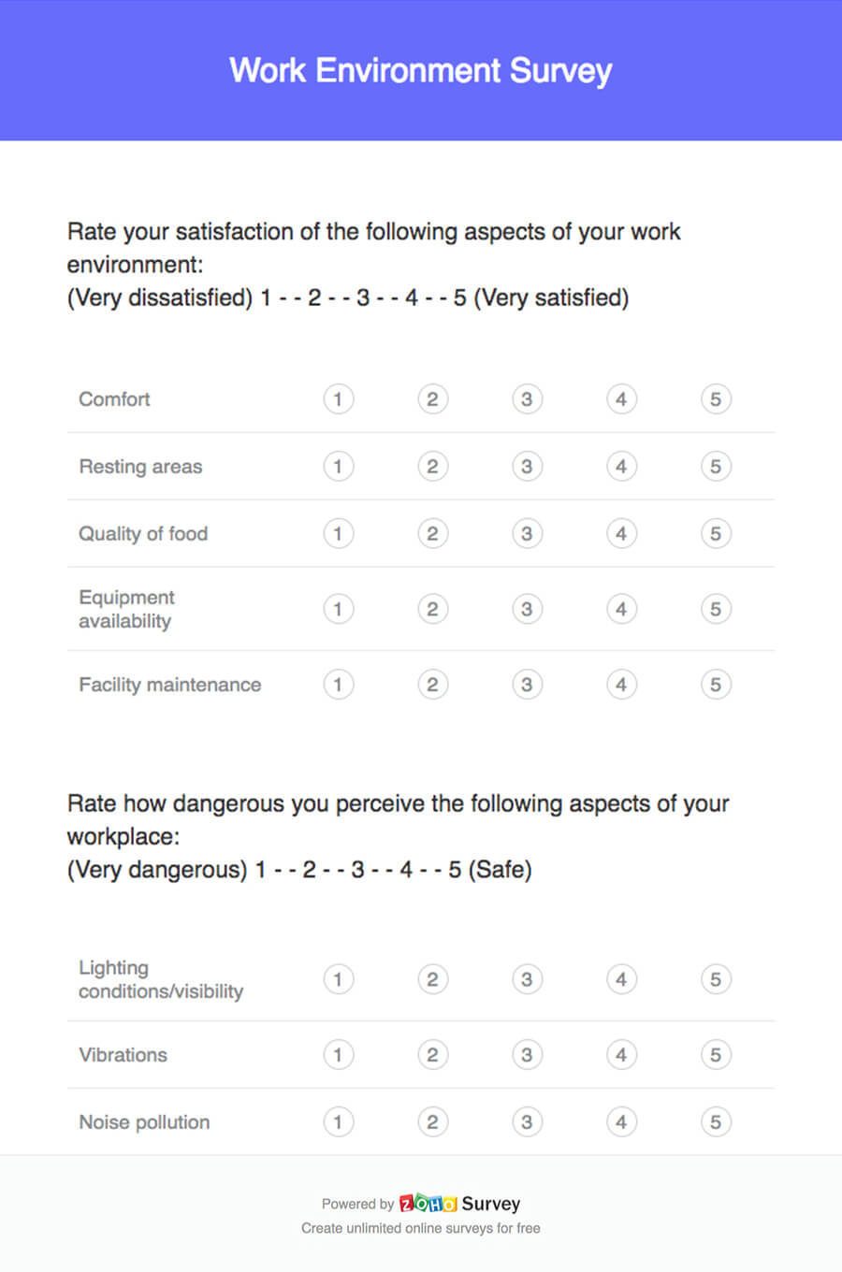
Task: Rate Comfort as 1
Action: point(338,399)
